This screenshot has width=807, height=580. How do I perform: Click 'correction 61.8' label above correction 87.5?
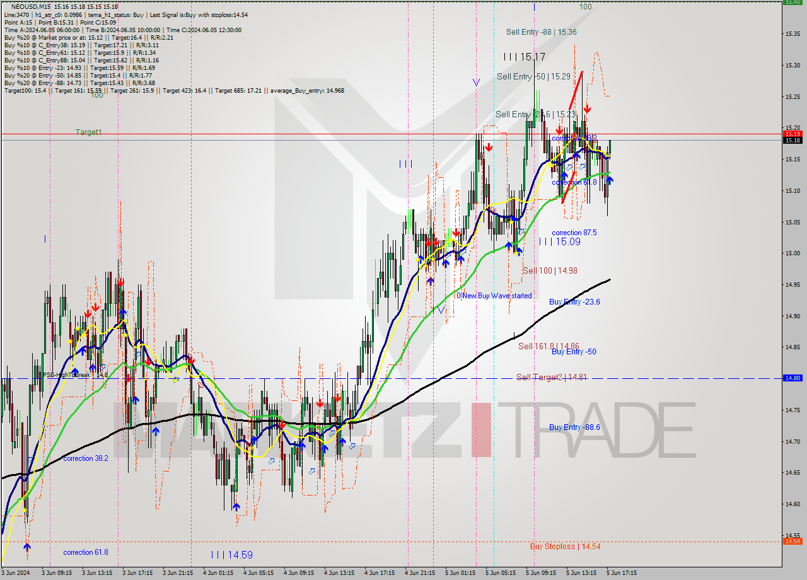pyautogui.click(x=574, y=182)
